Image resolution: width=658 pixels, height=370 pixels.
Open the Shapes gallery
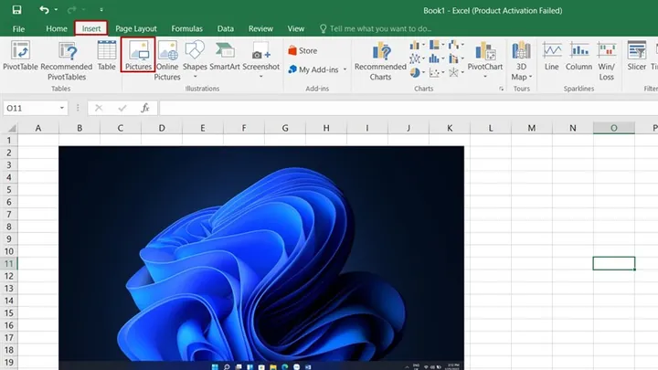pyautogui.click(x=195, y=58)
